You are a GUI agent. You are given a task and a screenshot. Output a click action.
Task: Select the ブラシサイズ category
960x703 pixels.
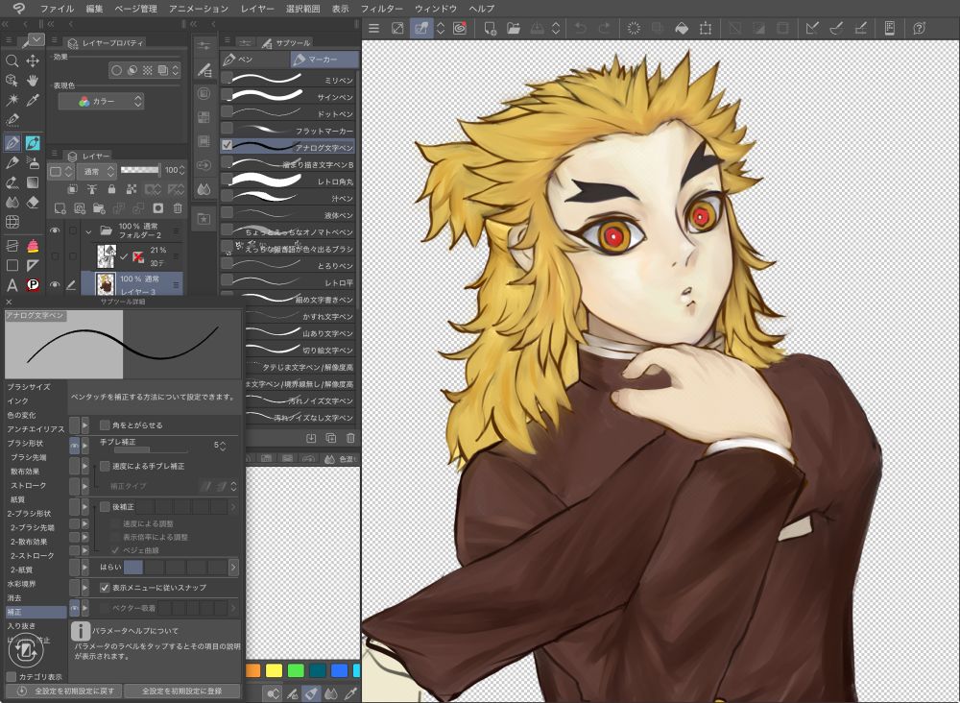click(29, 386)
